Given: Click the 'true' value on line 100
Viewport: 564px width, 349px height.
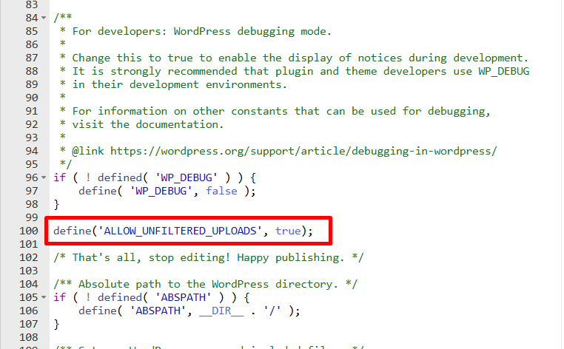Looking at the screenshot, I should coord(288,231).
